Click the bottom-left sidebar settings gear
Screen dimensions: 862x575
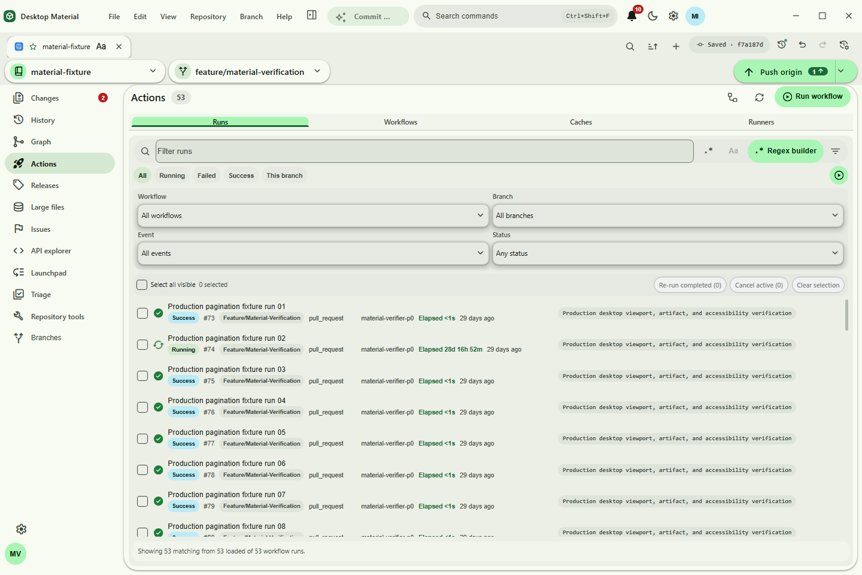(21, 529)
